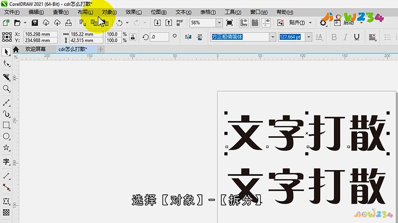This screenshot has height=223, width=398.
Task: Click the object origin anchor grid
Action: 7,37
